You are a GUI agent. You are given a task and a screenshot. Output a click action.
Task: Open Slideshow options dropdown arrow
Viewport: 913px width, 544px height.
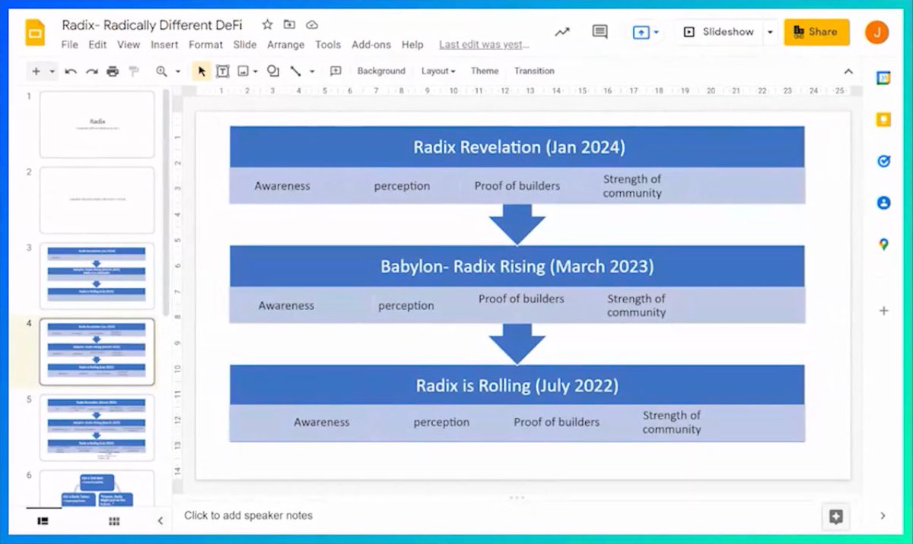[770, 32]
